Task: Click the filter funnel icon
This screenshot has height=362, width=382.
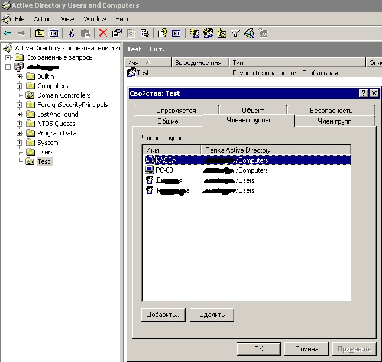Action: pyautogui.click(x=235, y=34)
